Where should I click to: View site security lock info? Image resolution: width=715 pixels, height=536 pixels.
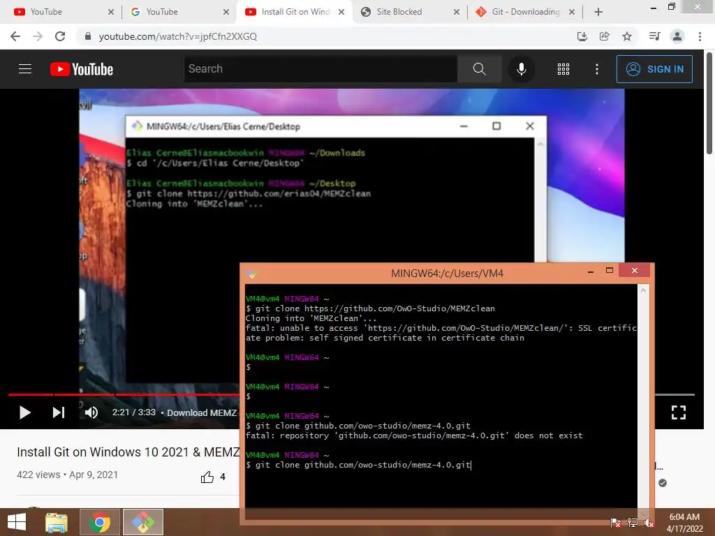click(x=88, y=36)
